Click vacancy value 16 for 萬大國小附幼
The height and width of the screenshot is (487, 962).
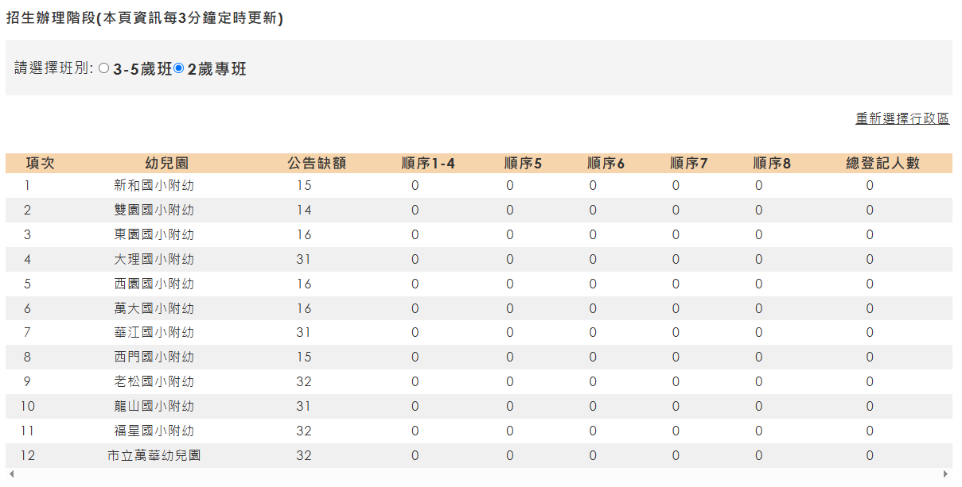[x=304, y=308]
